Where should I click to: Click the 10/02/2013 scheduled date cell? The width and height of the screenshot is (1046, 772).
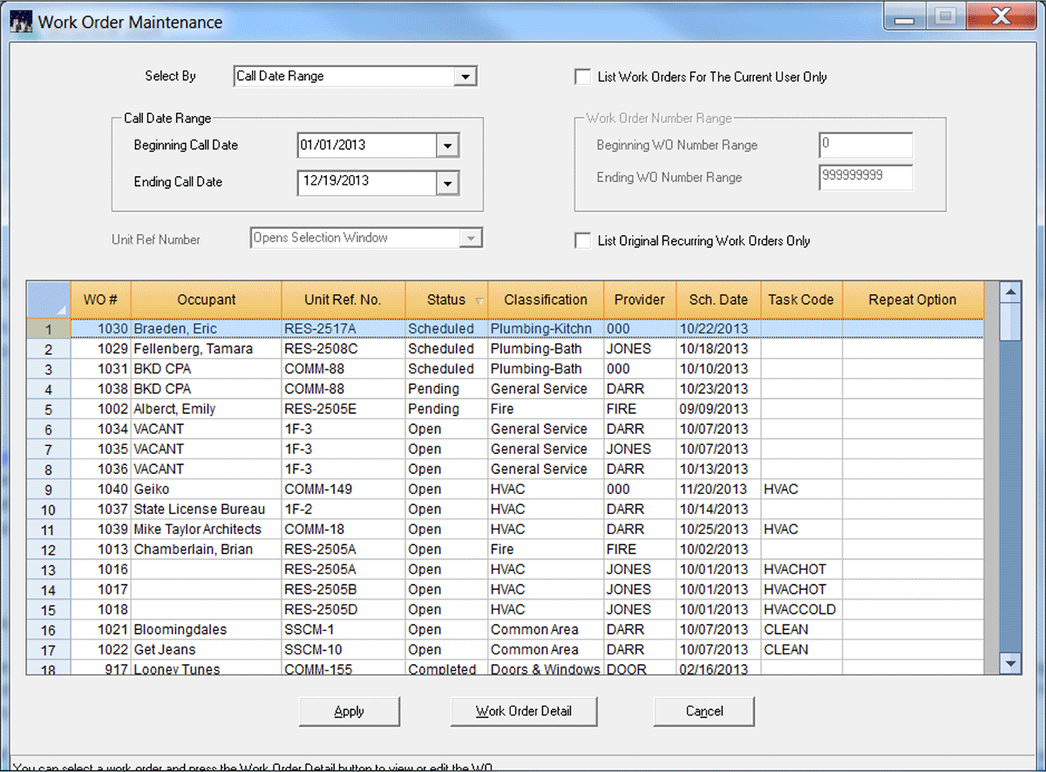(718, 550)
